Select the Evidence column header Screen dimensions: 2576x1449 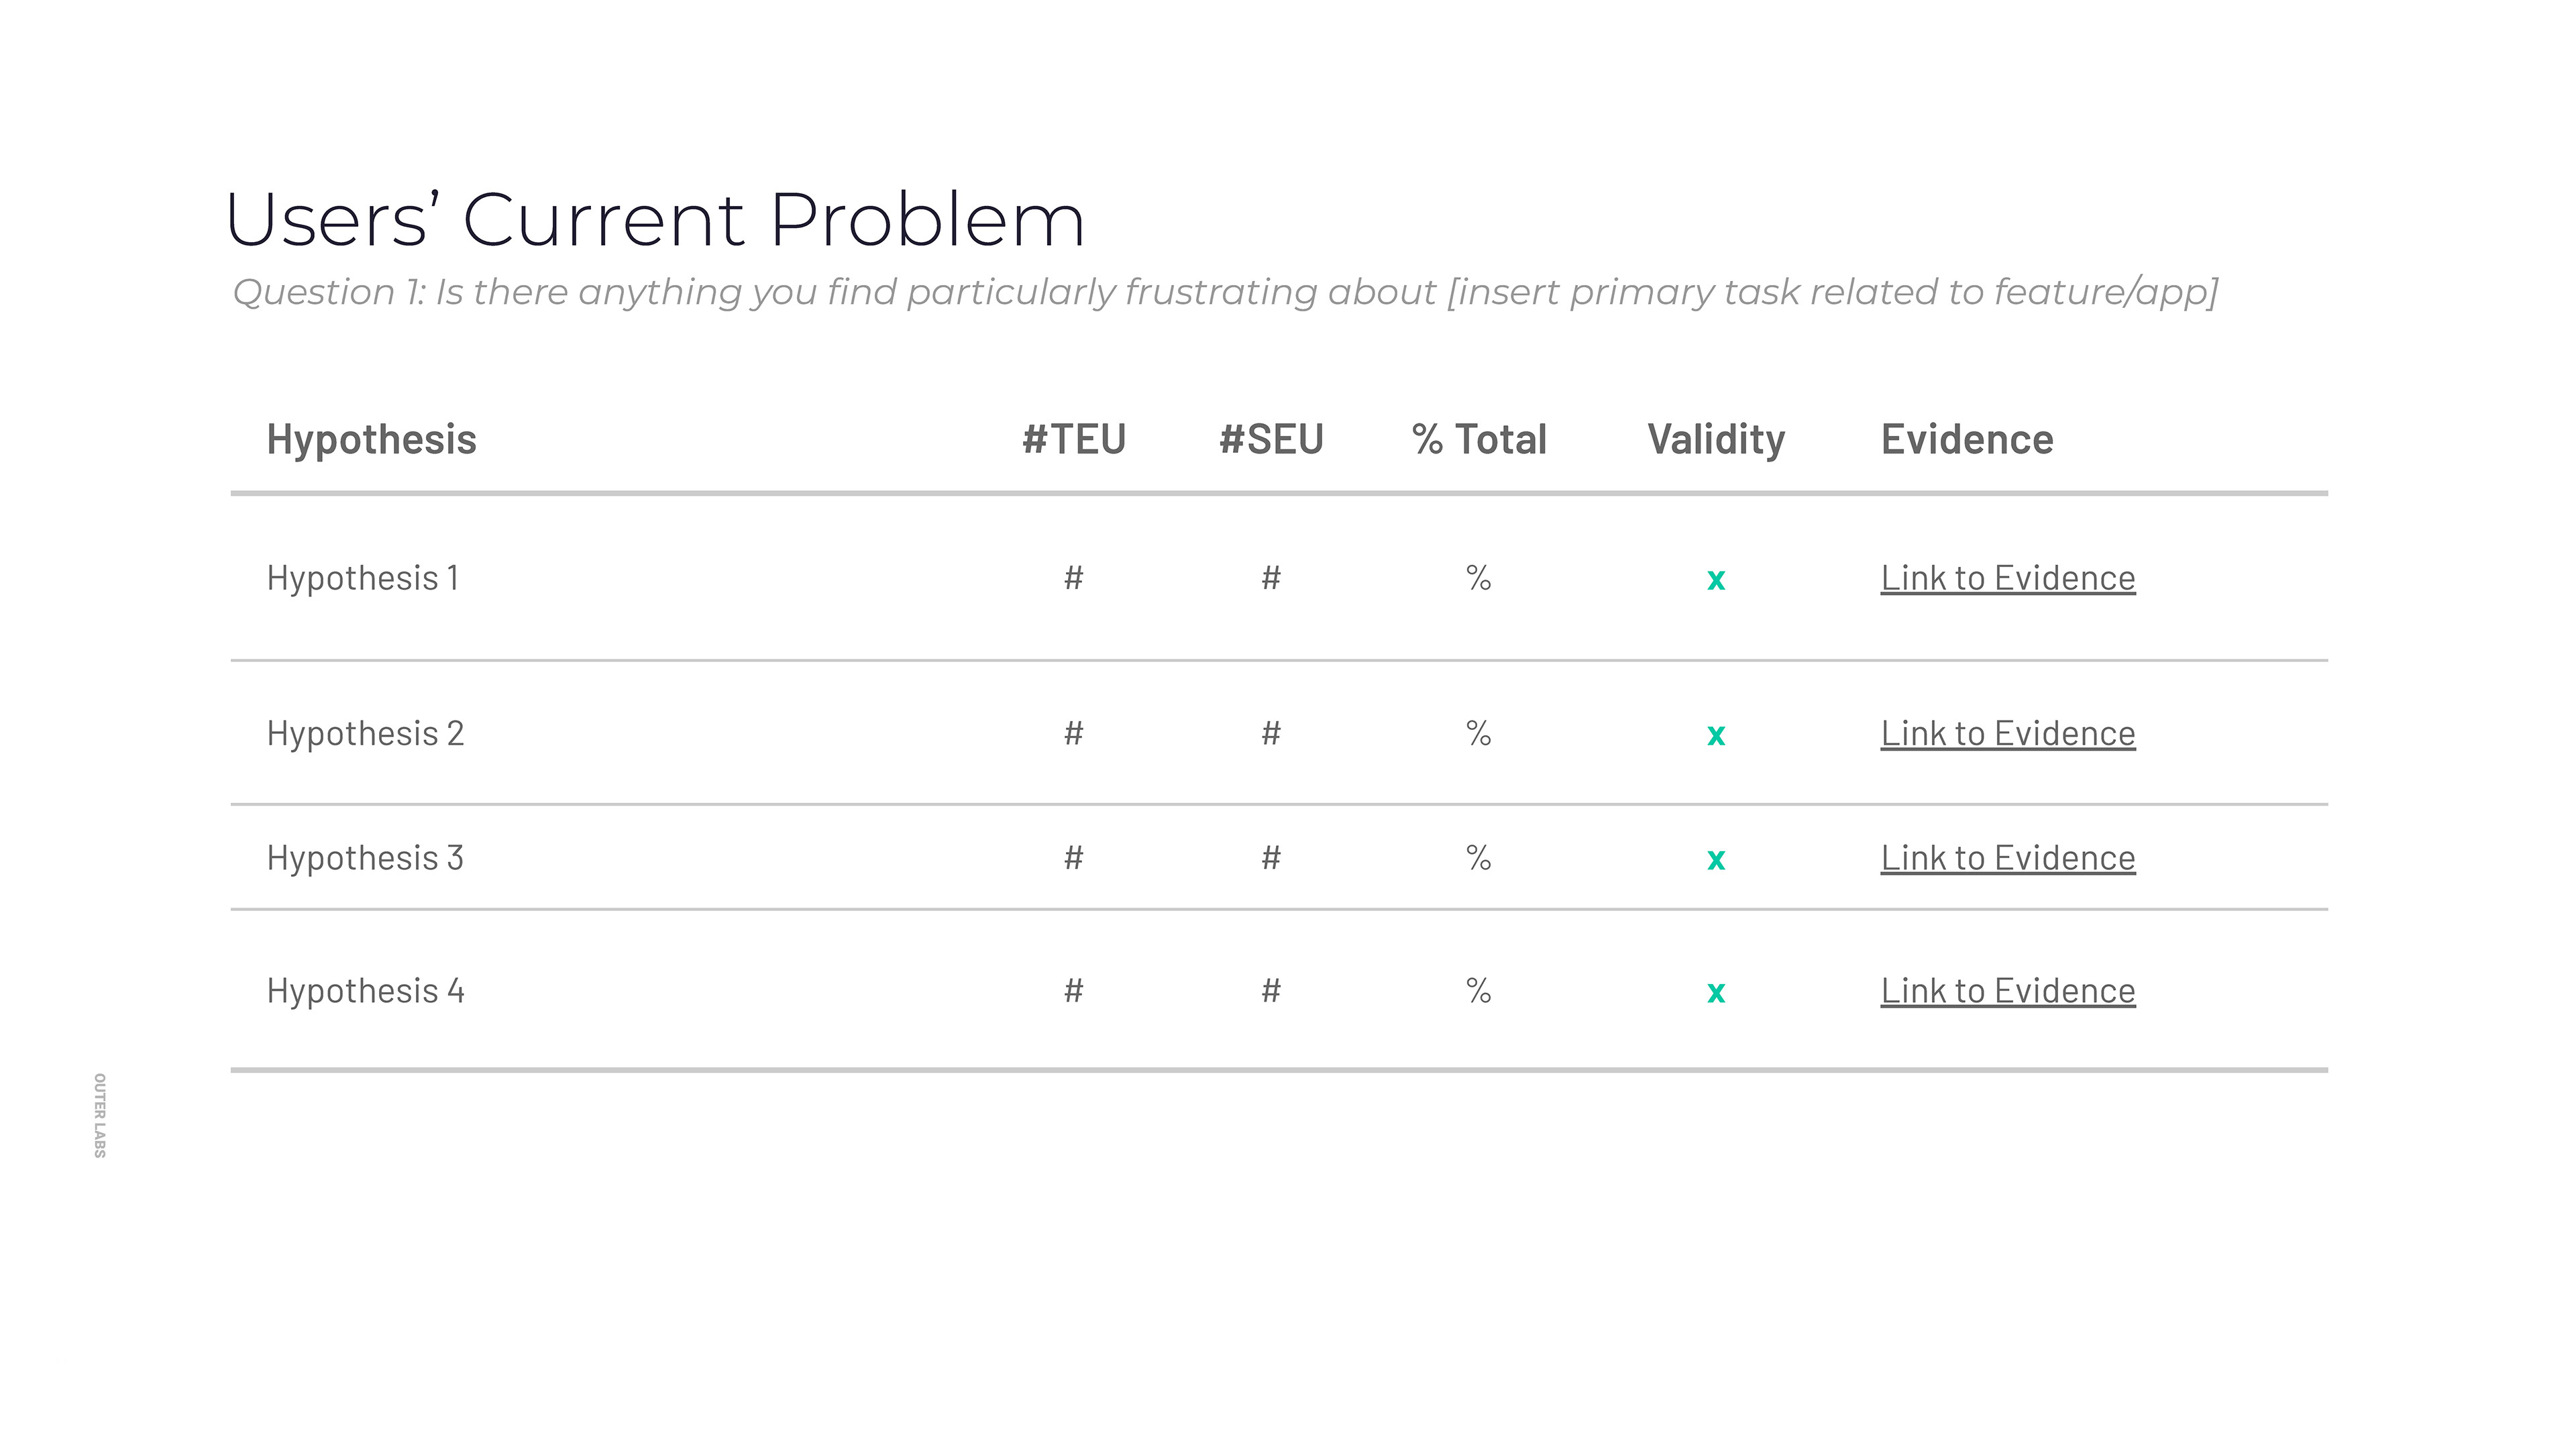(1967, 440)
